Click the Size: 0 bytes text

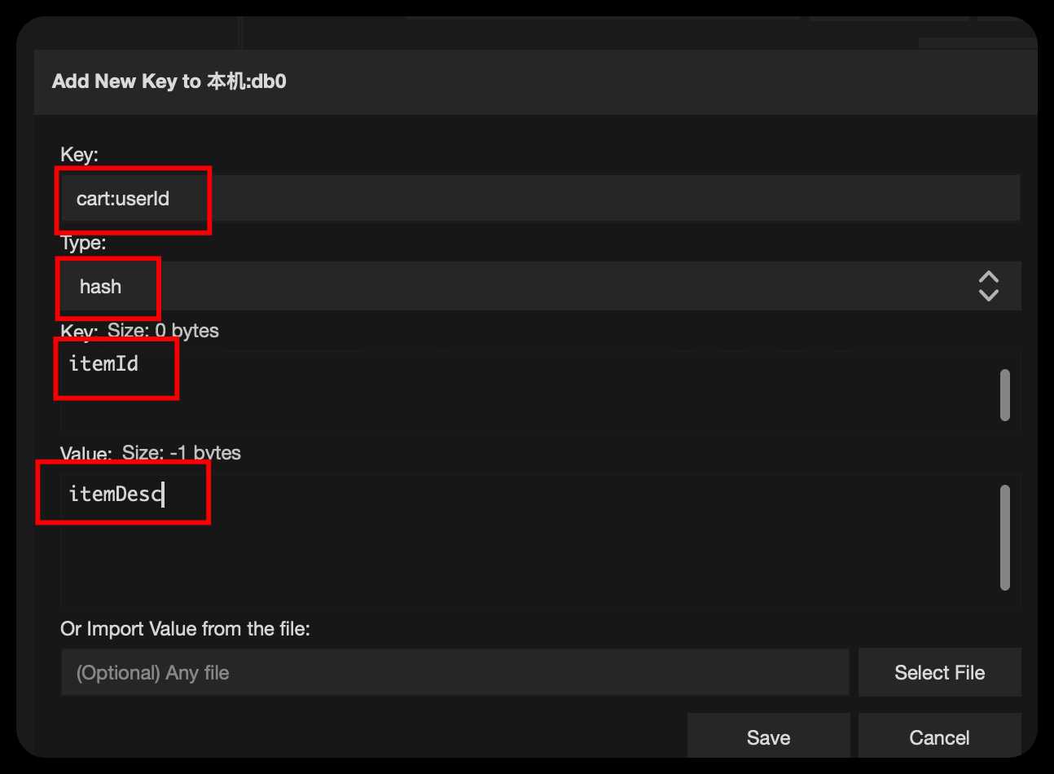[x=163, y=331]
